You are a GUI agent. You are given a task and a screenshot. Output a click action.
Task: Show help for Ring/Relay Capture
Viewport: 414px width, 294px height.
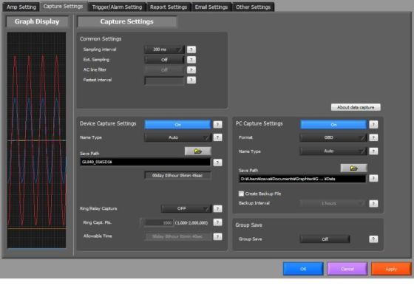[217, 209]
